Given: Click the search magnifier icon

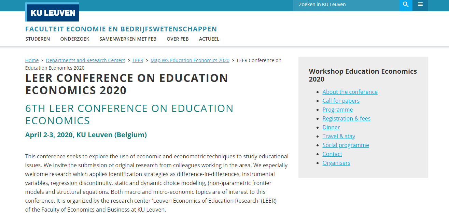Looking at the screenshot, I should click(406, 4).
